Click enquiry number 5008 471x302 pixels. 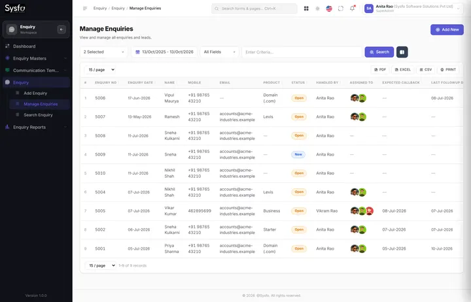pos(100,136)
